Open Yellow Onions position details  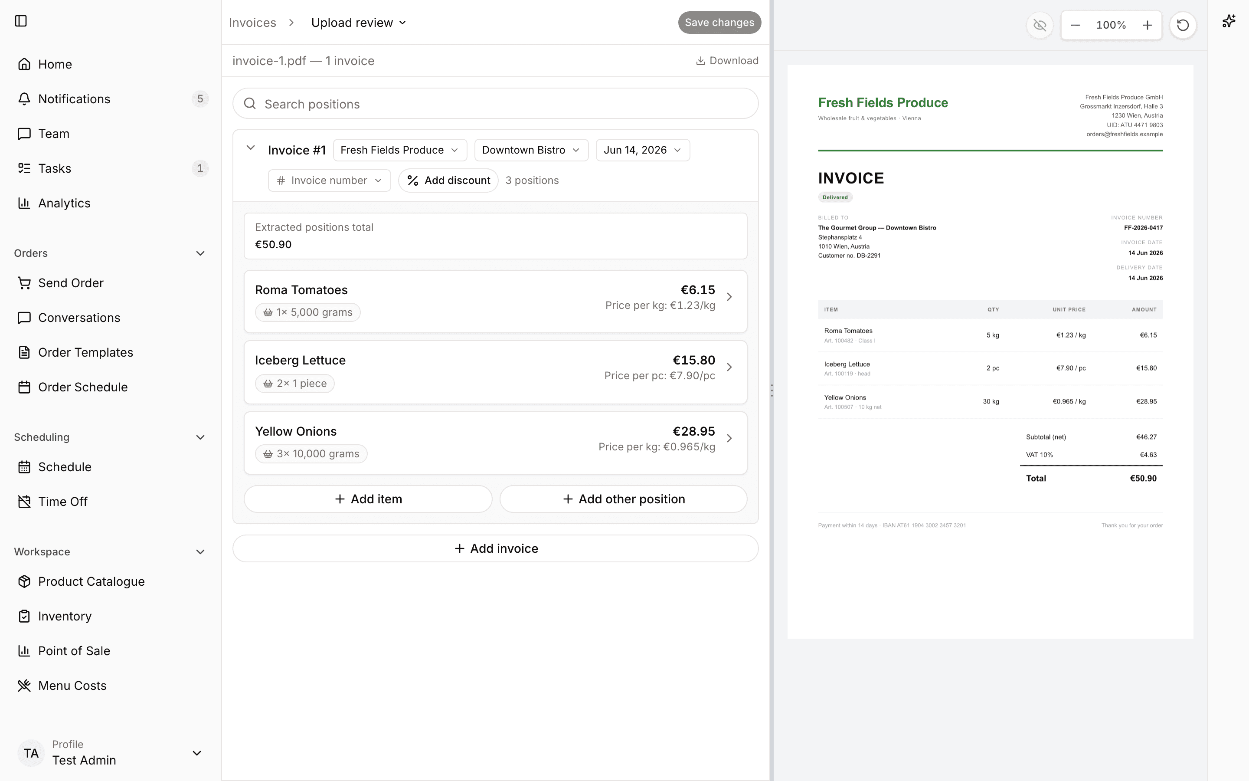(x=495, y=443)
